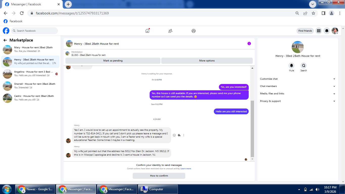Open the network signal tray icon
Screen dimensions: 345x194
pos(311,189)
